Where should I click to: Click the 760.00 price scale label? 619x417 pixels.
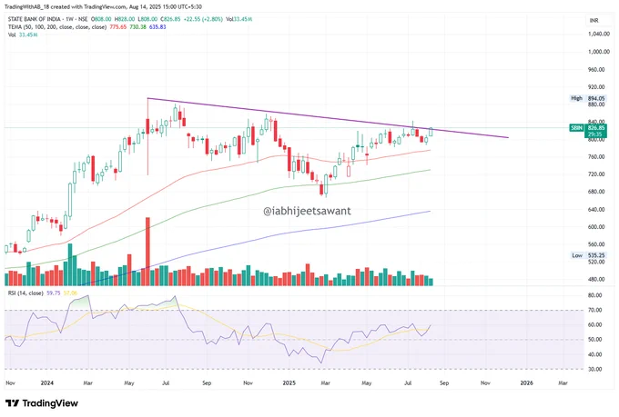[x=596, y=156]
